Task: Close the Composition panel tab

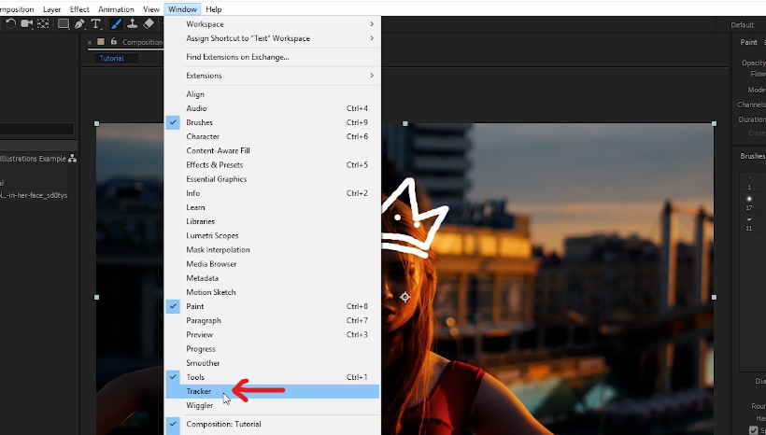Action: (90, 43)
